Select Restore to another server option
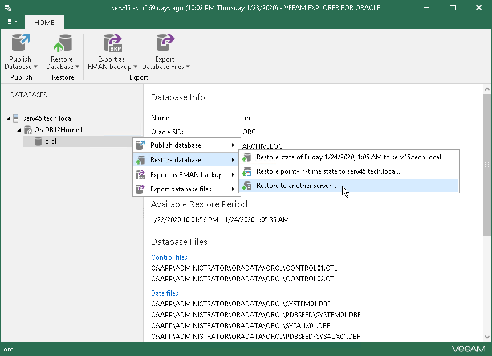 point(296,186)
